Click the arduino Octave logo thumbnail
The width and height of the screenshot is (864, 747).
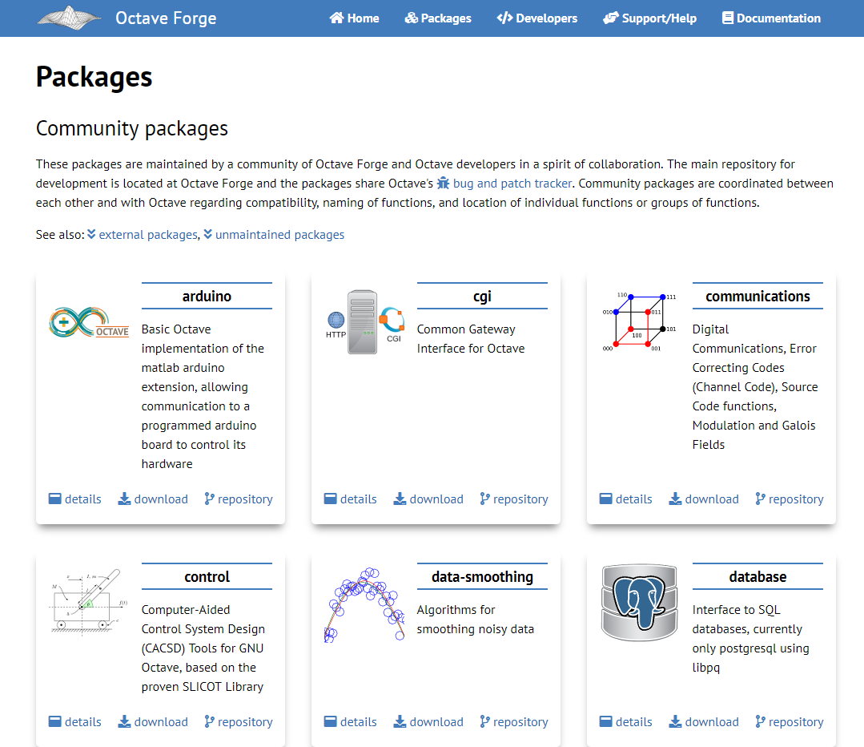click(89, 322)
